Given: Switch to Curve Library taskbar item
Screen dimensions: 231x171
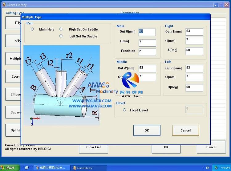Looking at the screenshot, I should (88, 168).
